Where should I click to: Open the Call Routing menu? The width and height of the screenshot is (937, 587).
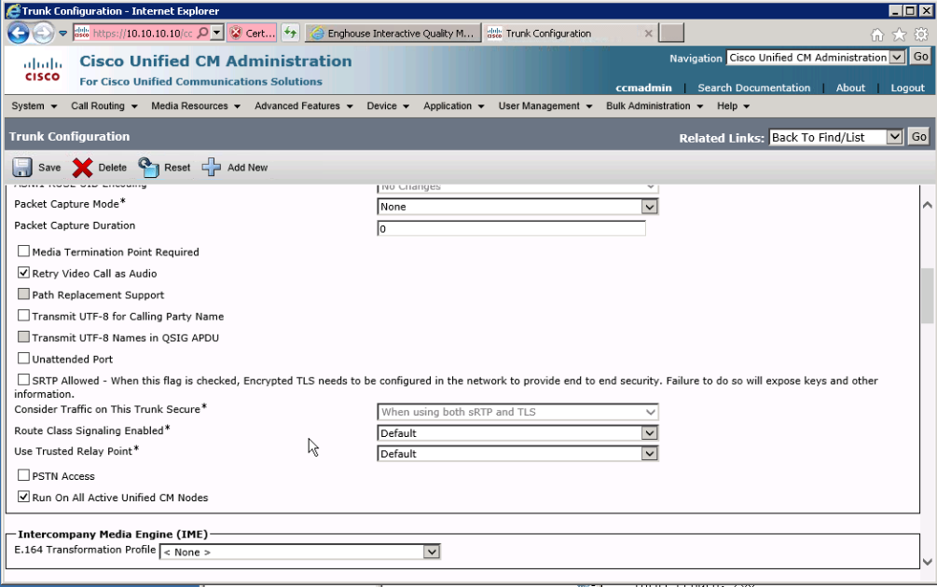104,106
